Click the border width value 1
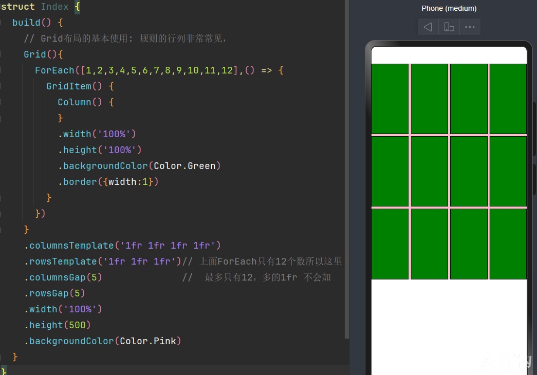The image size is (537, 375). click(145, 182)
